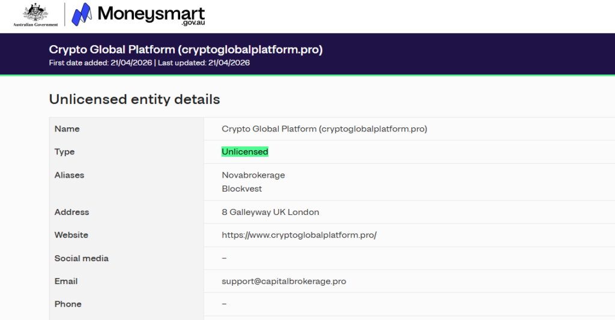Select the First date added 21/04/2026 text
The width and height of the screenshot is (615, 320).
pyautogui.click(x=100, y=63)
